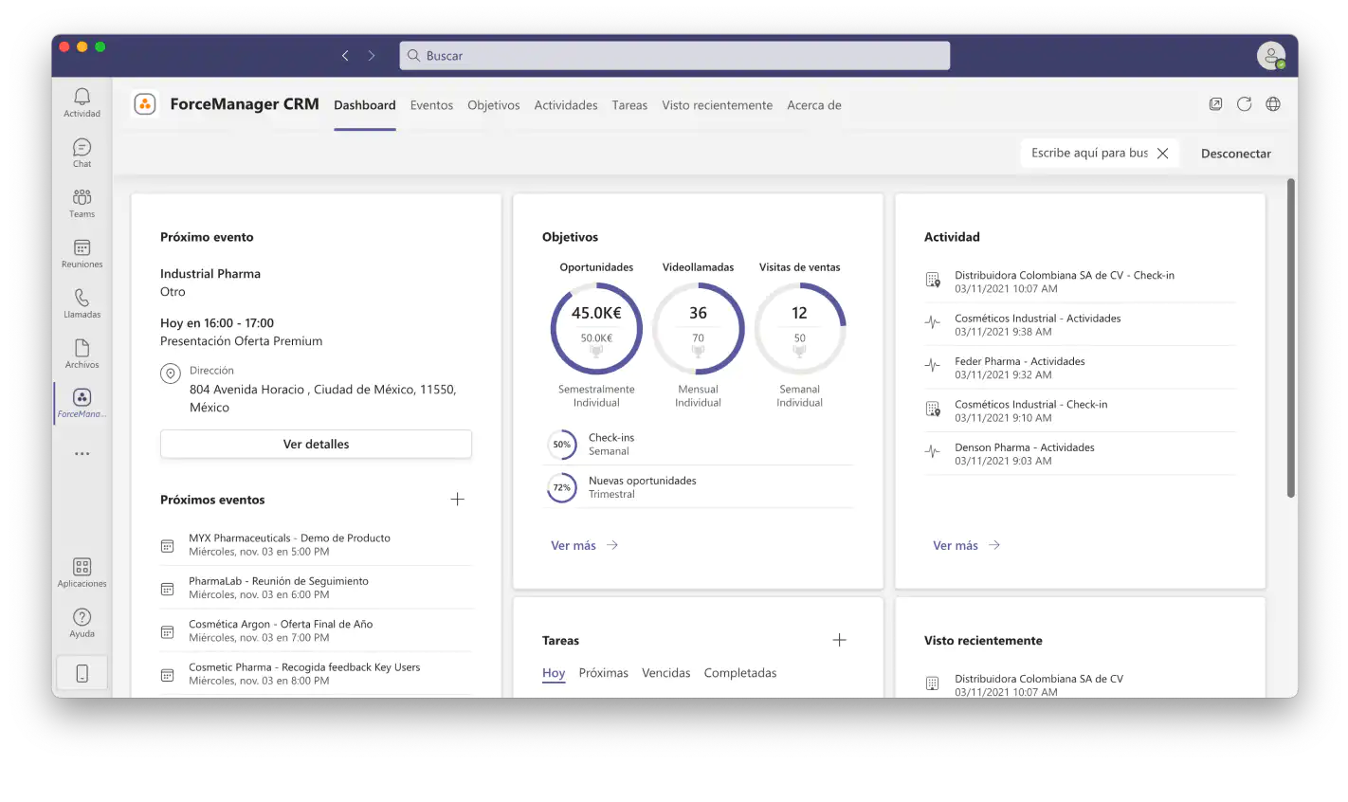Open Cosmética Argon - Oferta Final de Año
The width and height of the screenshot is (1348, 802).
316,630
